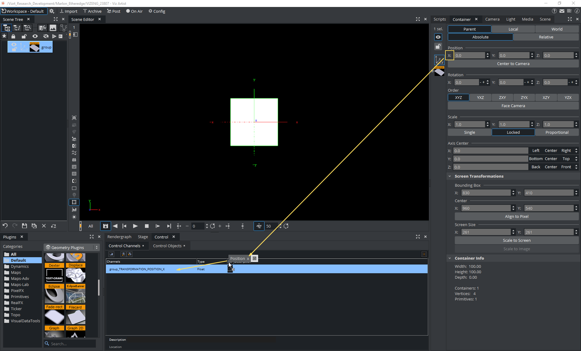Click the keyframe lock icon beside All

105,226
